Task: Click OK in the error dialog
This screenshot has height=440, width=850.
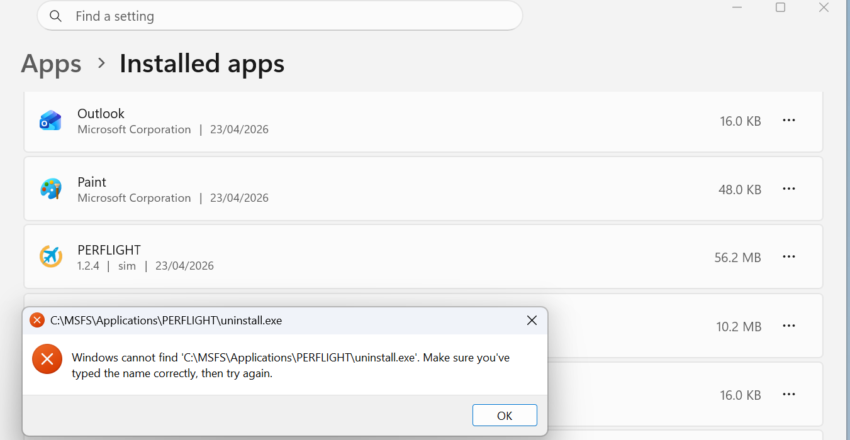Action: (x=505, y=415)
